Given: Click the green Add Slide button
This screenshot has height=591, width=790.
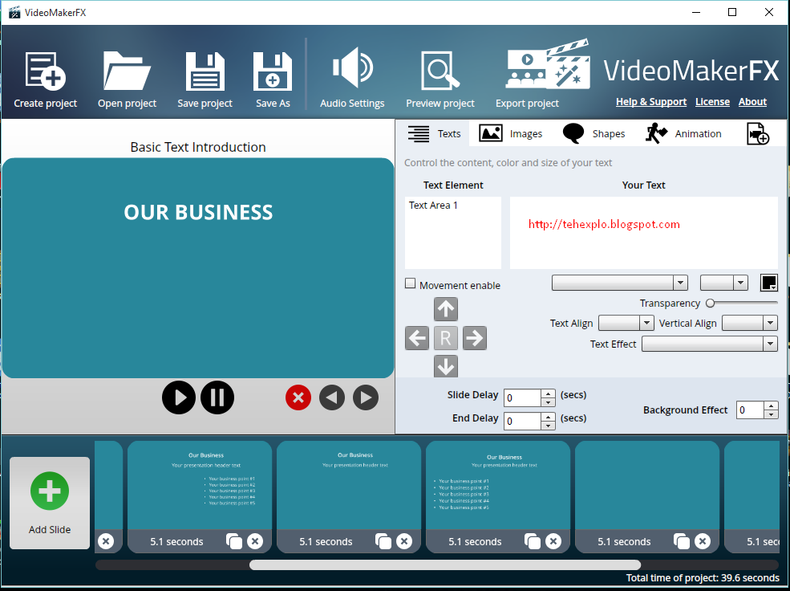Looking at the screenshot, I should (x=50, y=503).
